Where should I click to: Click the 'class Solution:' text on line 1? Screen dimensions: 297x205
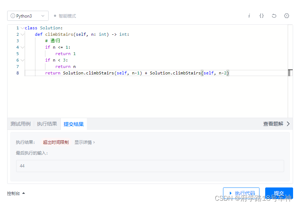click(x=44, y=28)
